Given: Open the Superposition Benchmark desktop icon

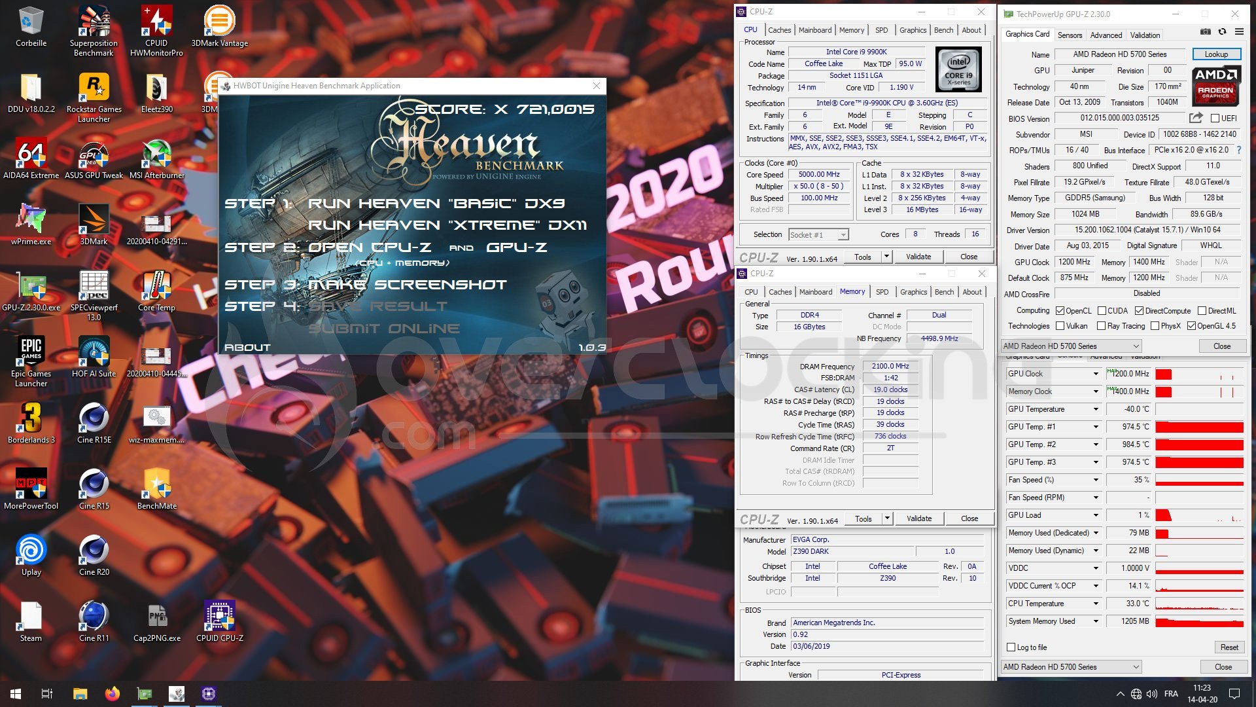Looking at the screenshot, I should pyautogui.click(x=94, y=30).
